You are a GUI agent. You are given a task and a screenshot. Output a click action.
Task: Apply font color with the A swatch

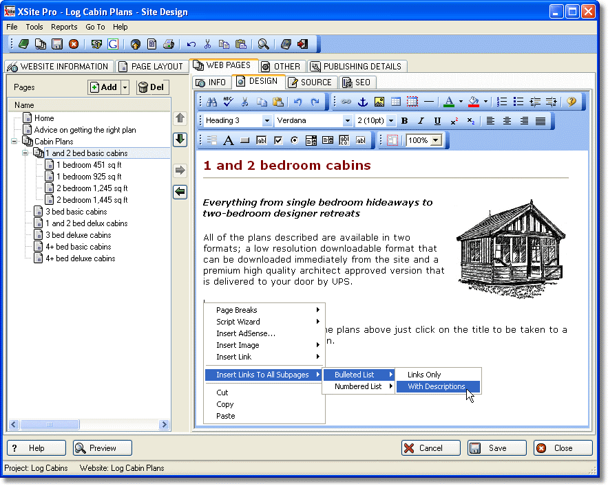tap(449, 102)
